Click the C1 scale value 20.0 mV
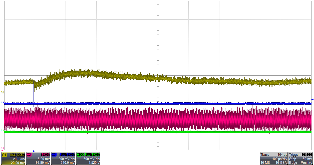The width and height of the screenshot is (314, 165). point(19,159)
